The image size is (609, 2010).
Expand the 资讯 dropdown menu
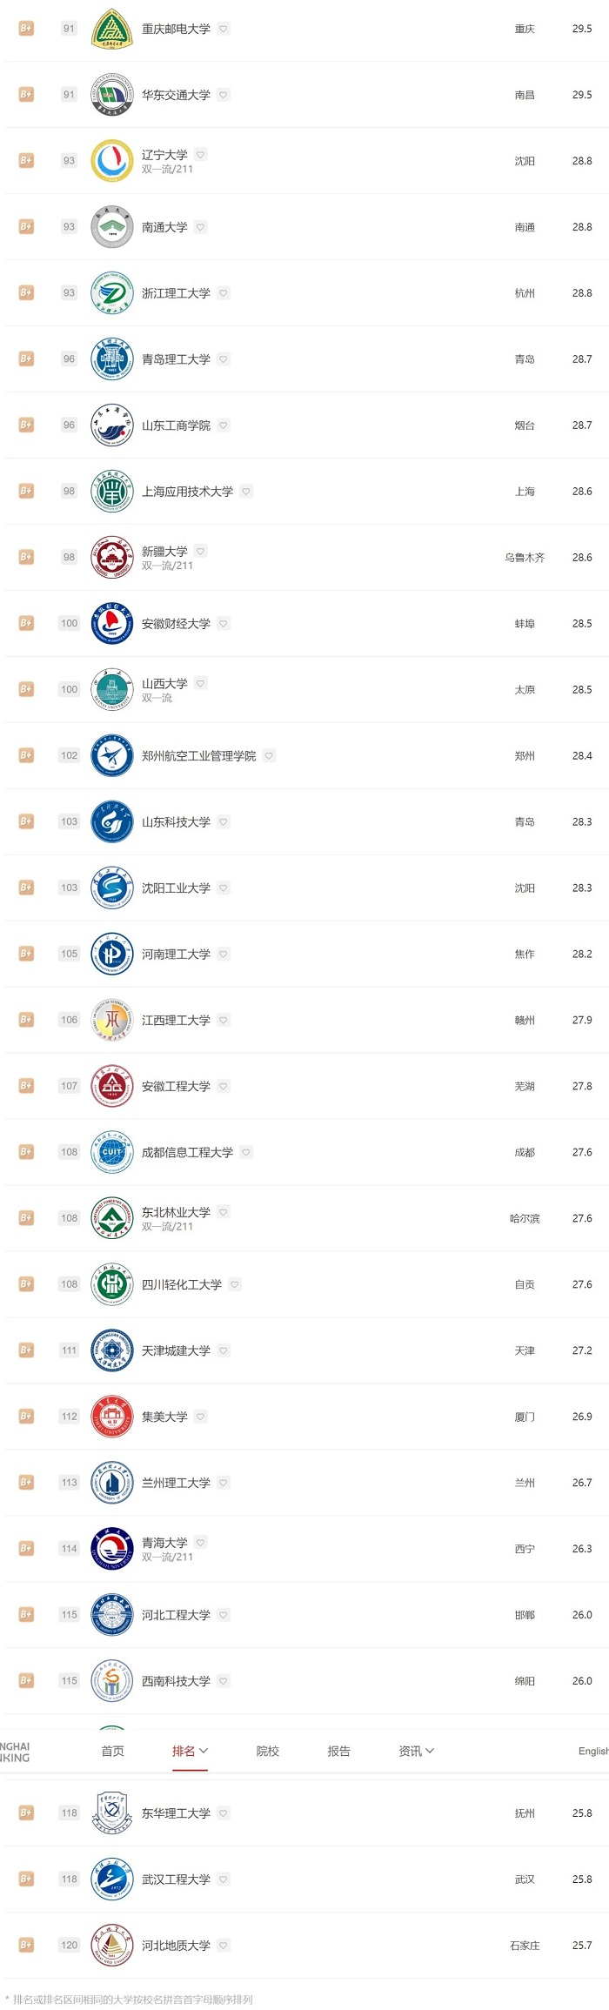point(416,1751)
